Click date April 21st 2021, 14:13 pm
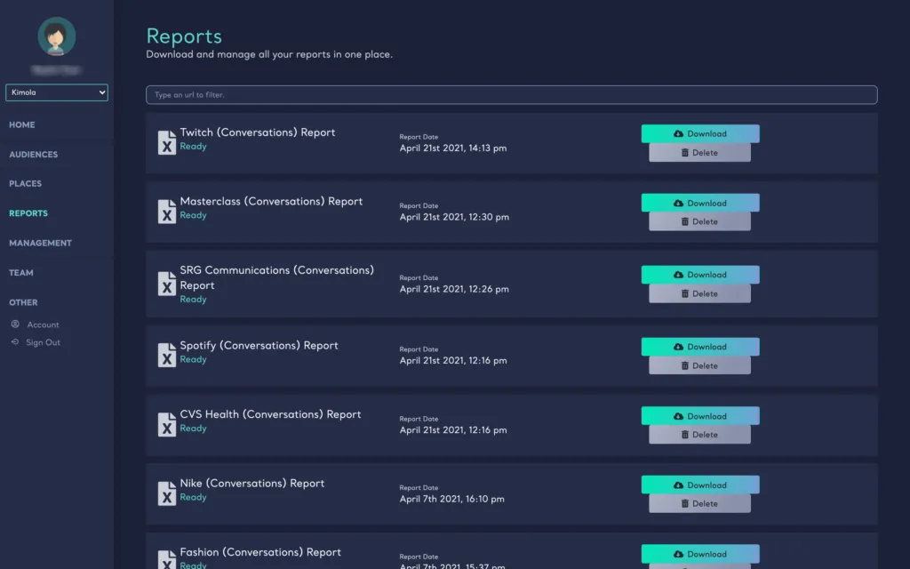Image resolution: width=910 pixels, height=569 pixels. 452,148
